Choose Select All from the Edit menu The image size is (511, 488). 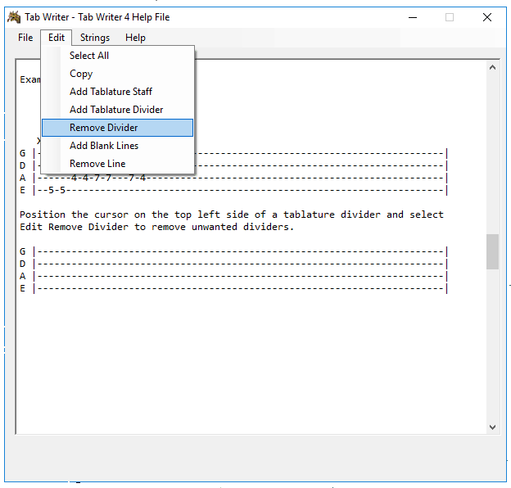pos(117,56)
